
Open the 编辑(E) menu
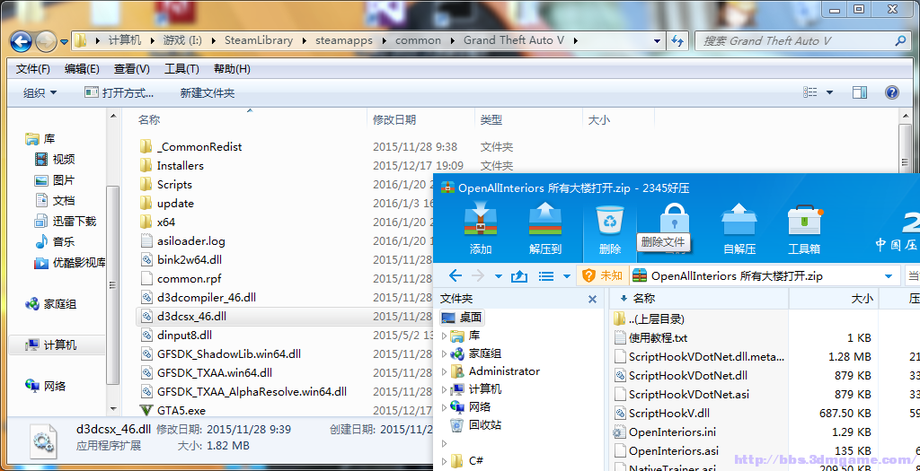point(82,69)
